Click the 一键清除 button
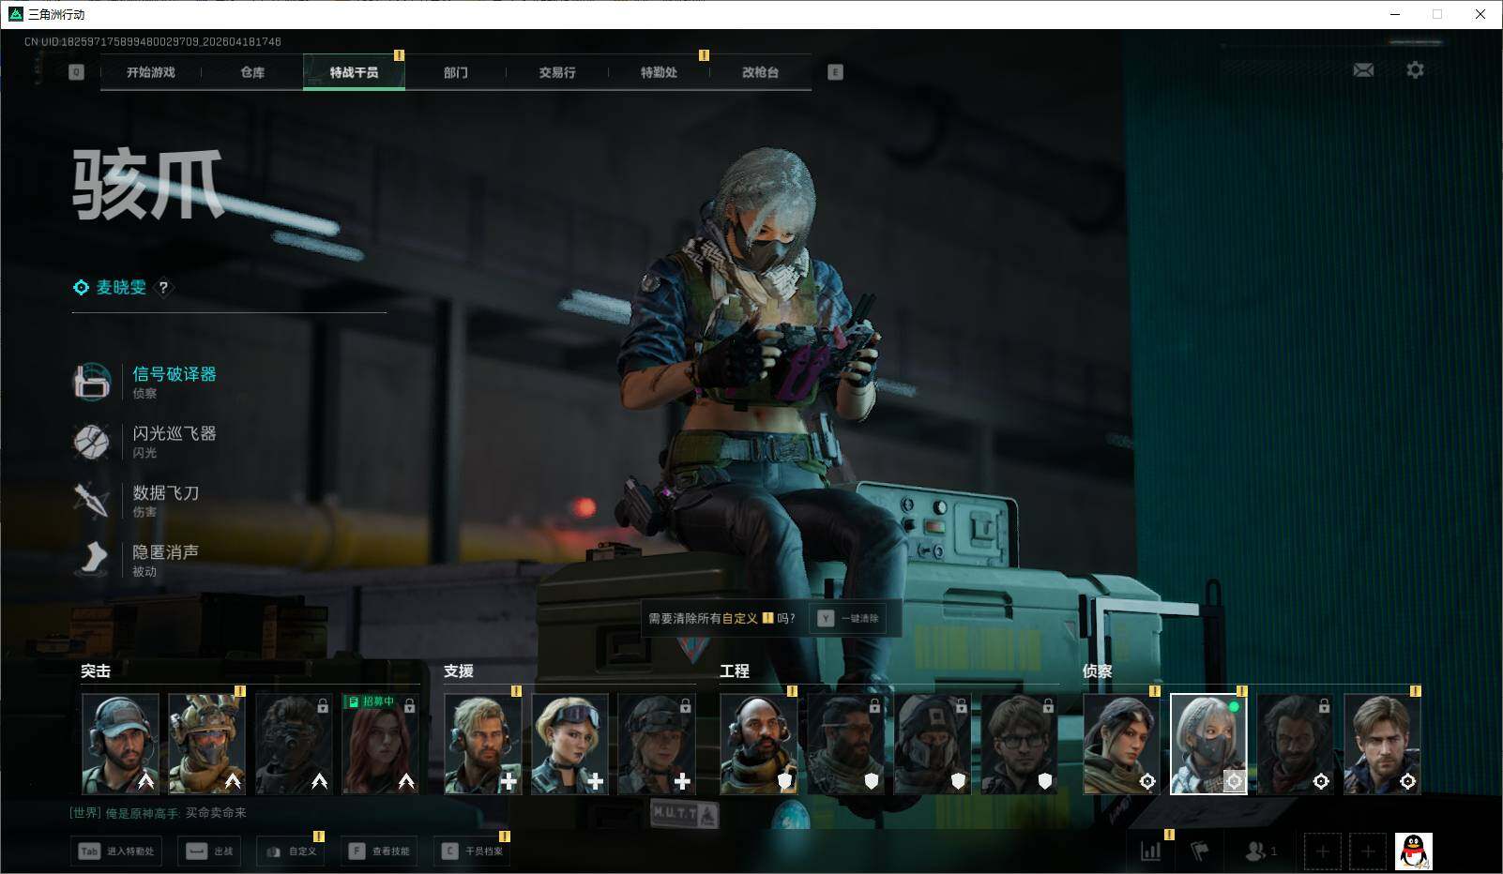 pos(849,618)
